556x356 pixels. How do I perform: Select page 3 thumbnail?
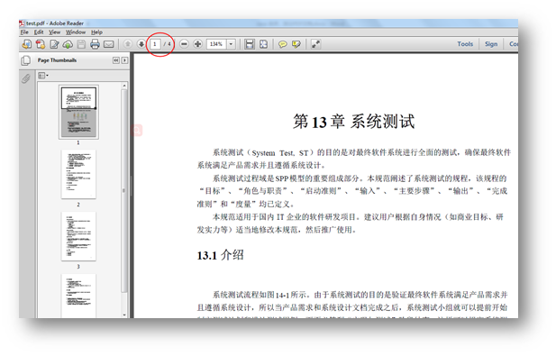tap(78, 236)
